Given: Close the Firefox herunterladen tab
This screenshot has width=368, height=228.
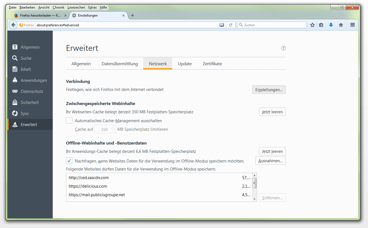Looking at the screenshot, I should coord(65,15).
